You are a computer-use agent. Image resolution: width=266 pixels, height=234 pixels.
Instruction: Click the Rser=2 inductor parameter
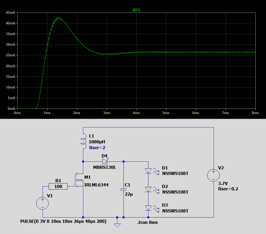click(97, 148)
